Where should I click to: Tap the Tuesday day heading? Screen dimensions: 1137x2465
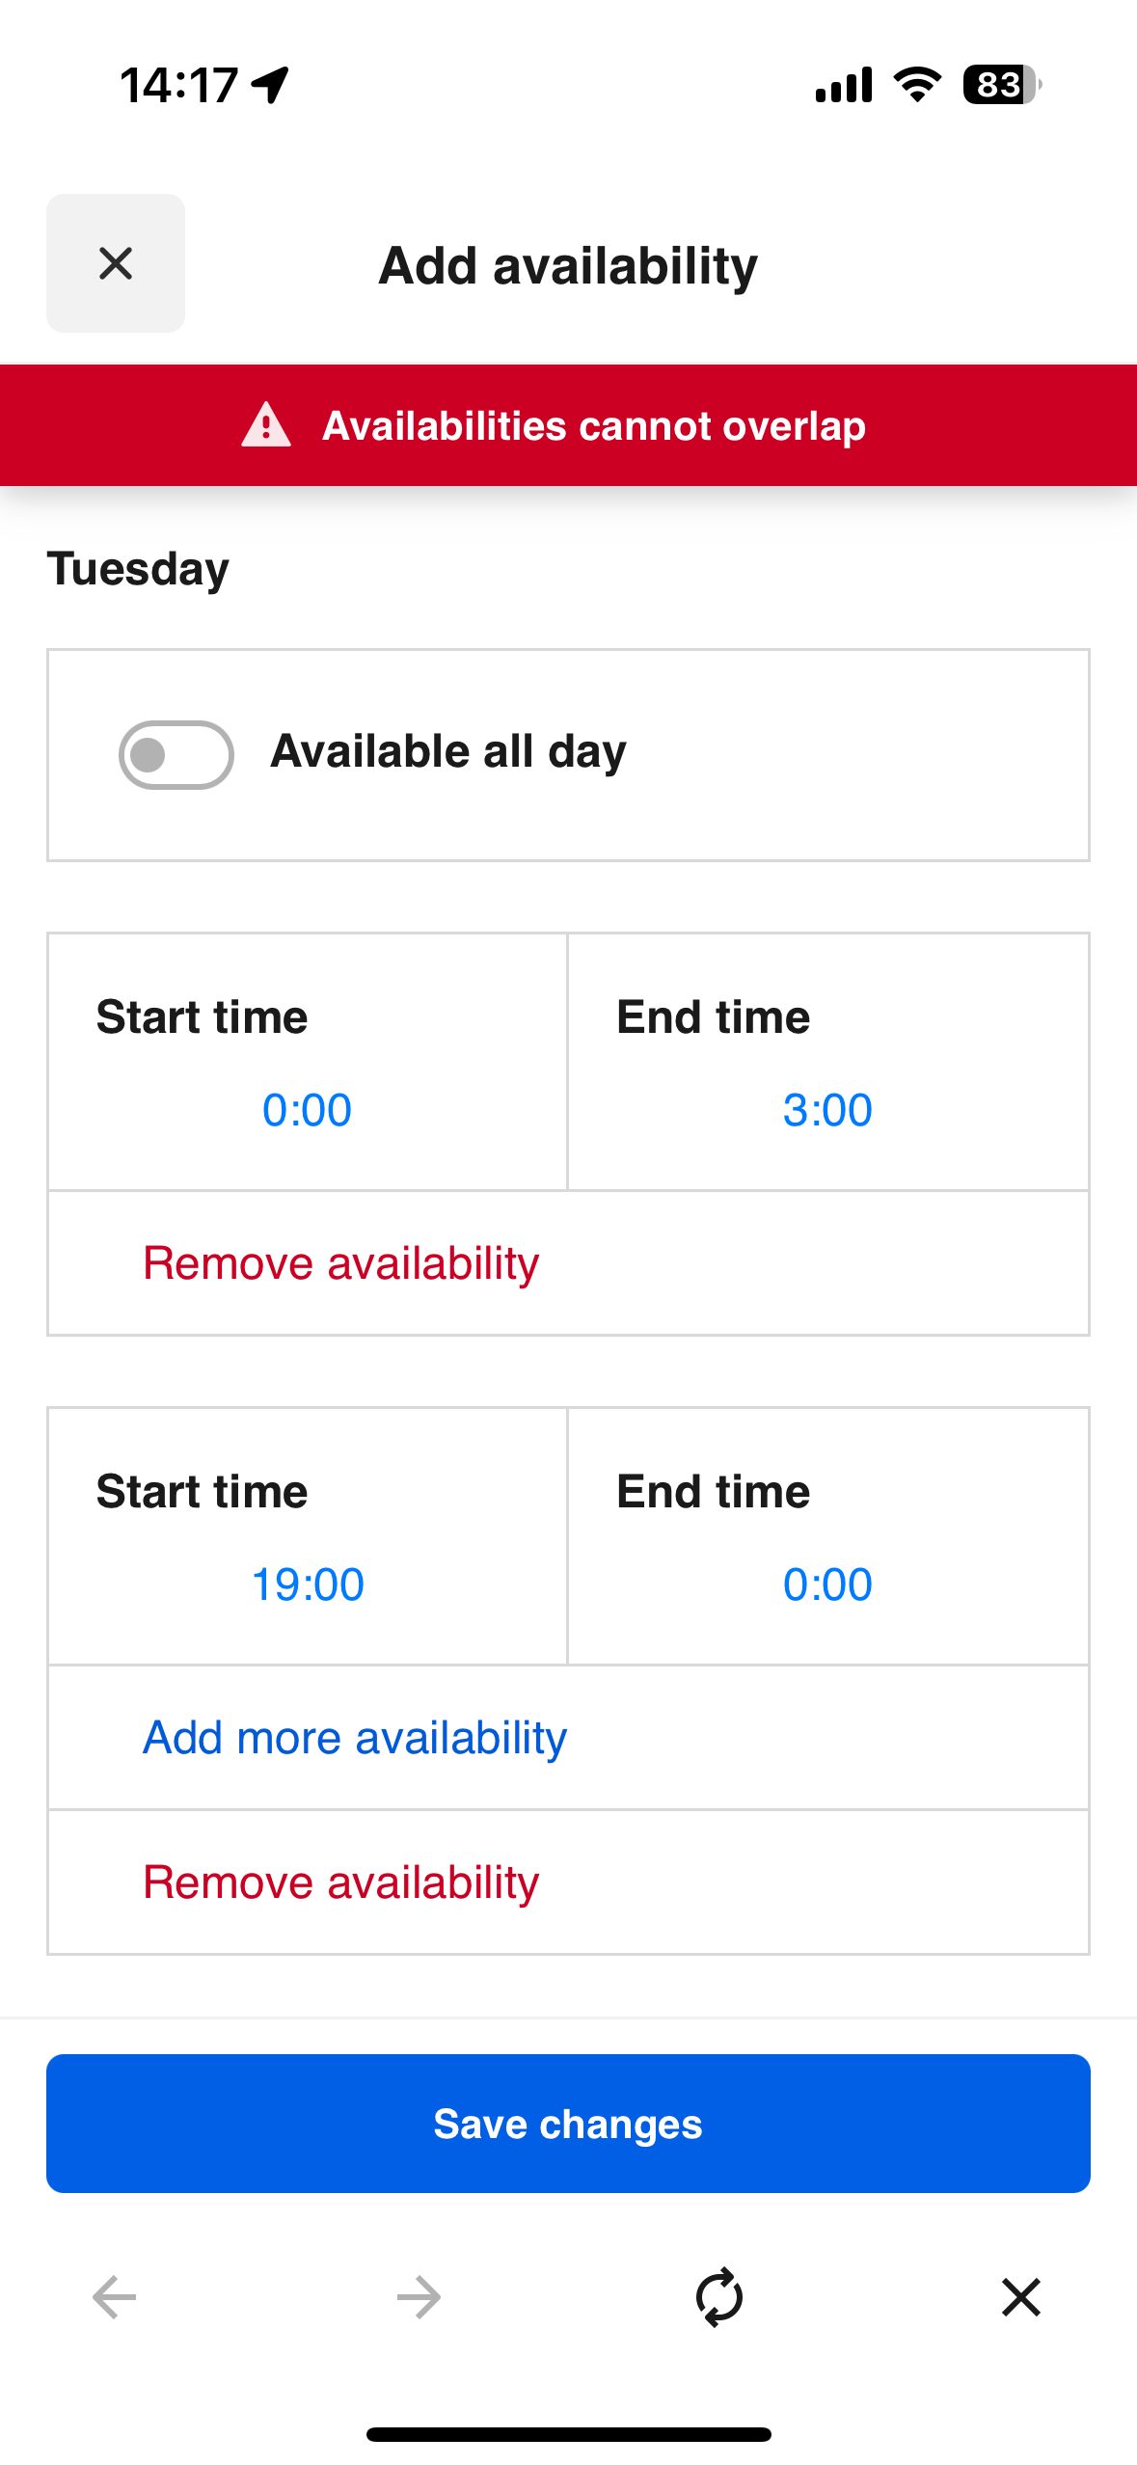pos(137,568)
